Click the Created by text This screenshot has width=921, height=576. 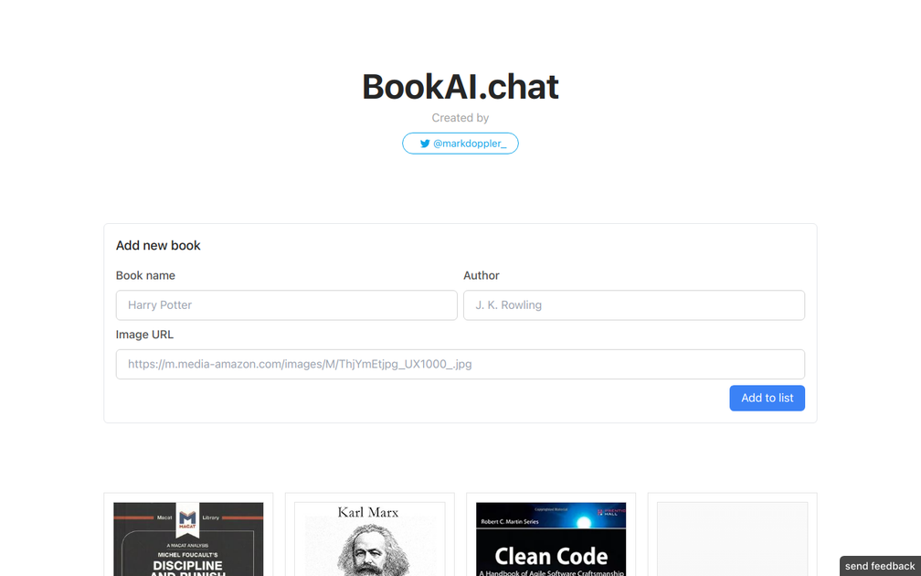[460, 118]
